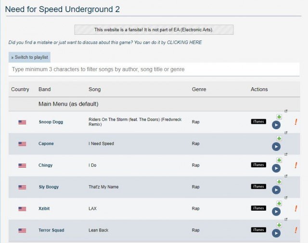Click the US flag beside Snoop Dogg
The image size is (308, 243).
(x=22, y=122)
